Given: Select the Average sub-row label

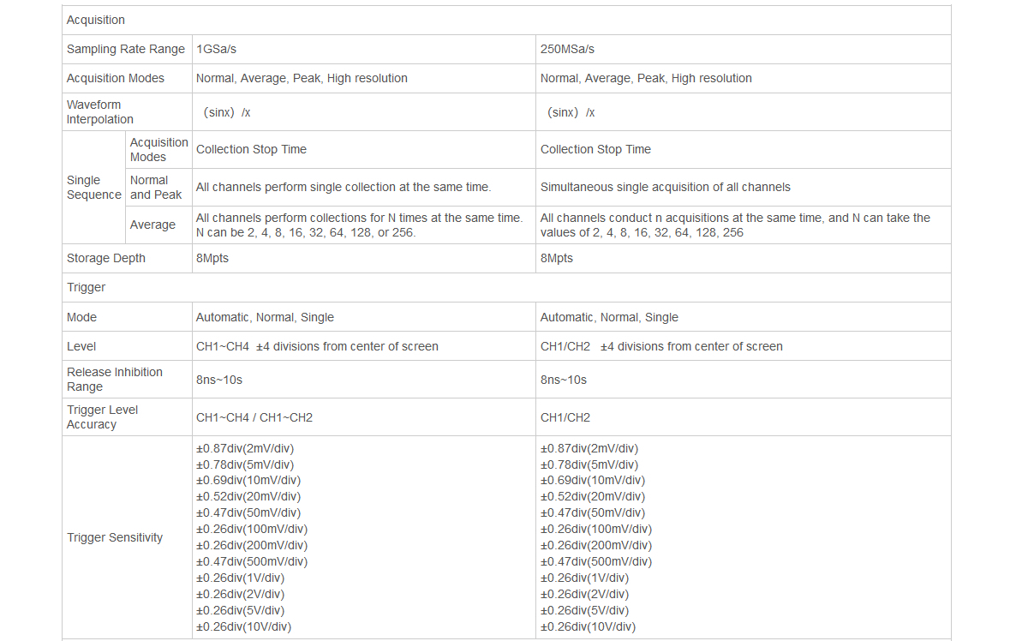Looking at the screenshot, I should click(152, 225).
